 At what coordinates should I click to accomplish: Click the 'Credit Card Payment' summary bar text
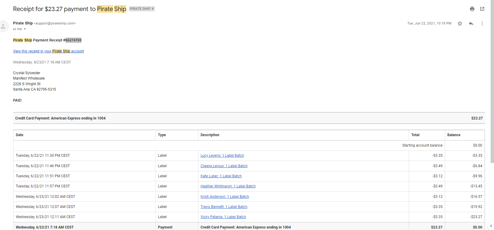click(60, 118)
